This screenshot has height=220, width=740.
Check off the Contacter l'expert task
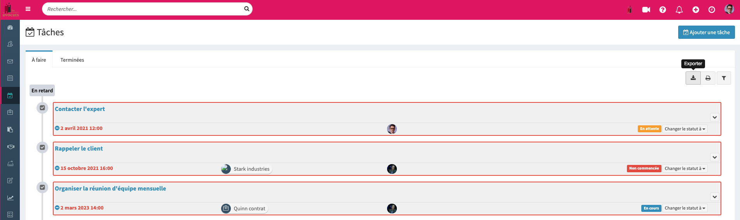coord(42,108)
